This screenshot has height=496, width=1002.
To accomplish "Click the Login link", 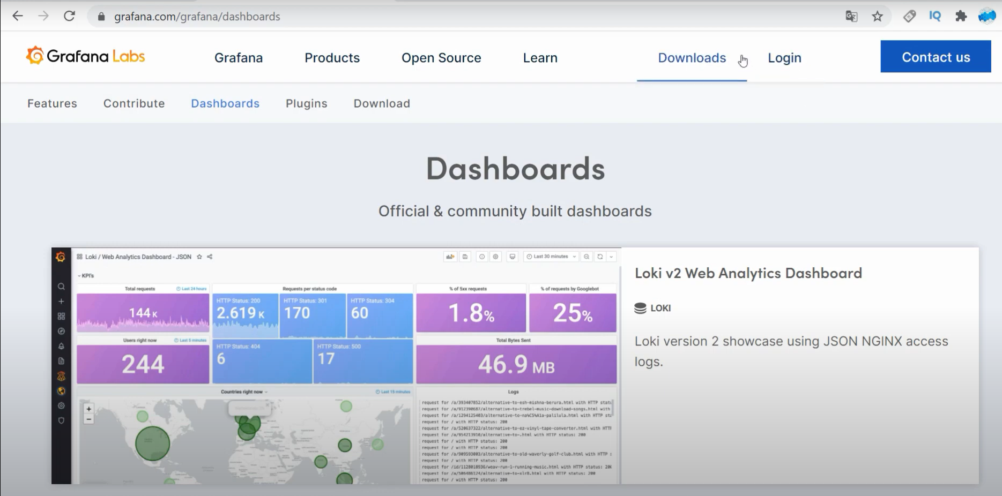I will (x=784, y=58).
